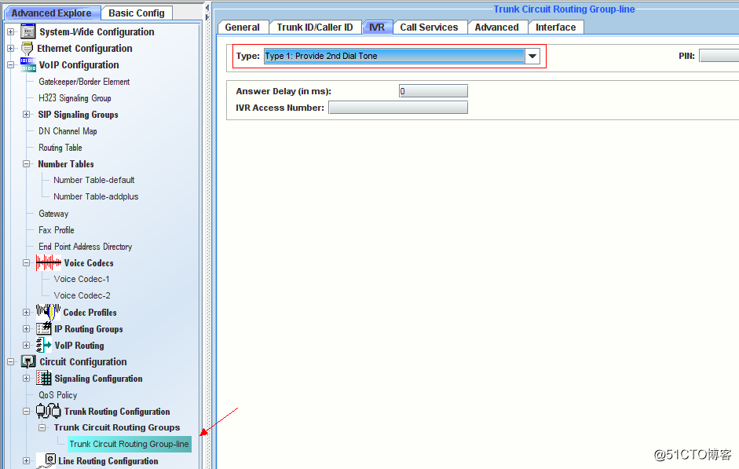This screenshot has width=739, height=469.
Task: Collapse Voice Codecs node
Action: (x=27, y=263)
